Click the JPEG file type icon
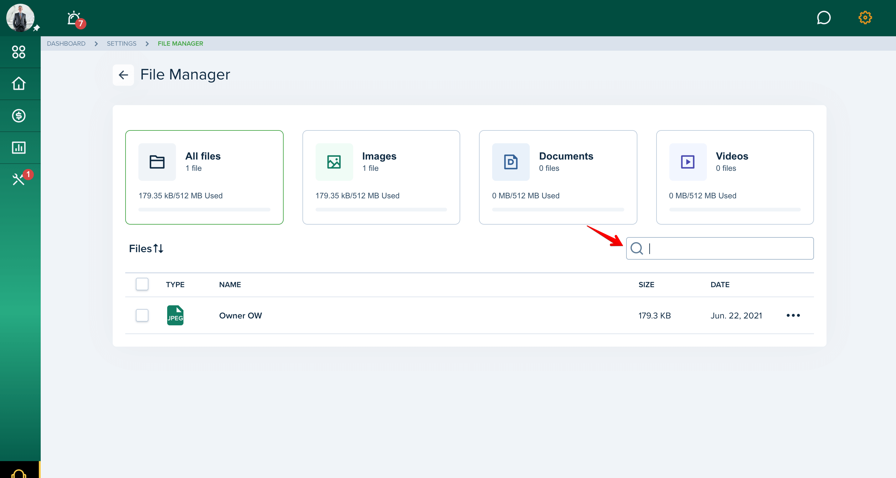Image resolution: width=896 pixels, height=478 pixels. [x=175, y=315]
